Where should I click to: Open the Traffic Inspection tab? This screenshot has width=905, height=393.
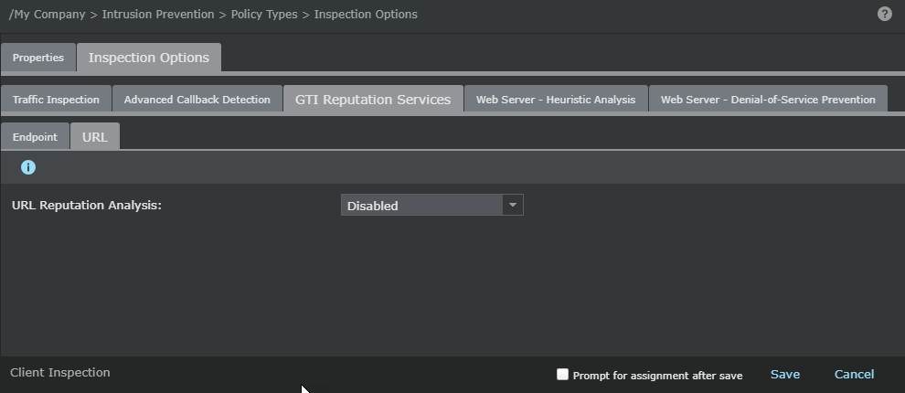coord(56,100)
